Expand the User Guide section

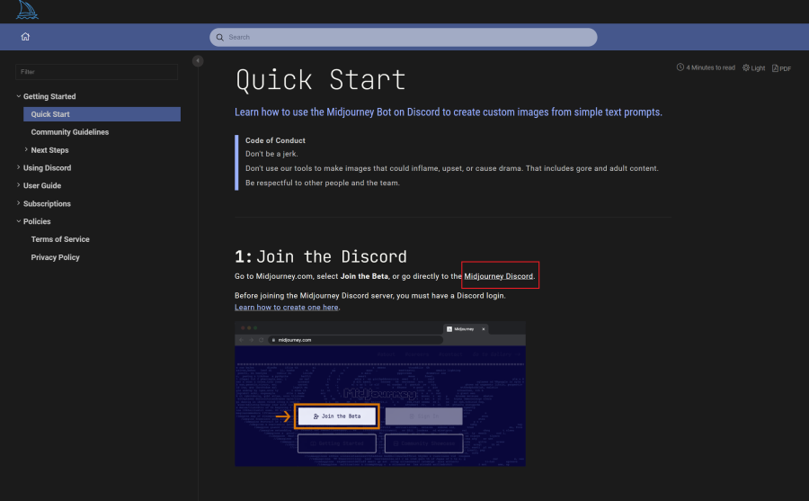pyautogui.click(x=18, y=185)
